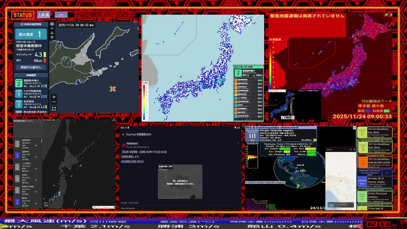Screen dimensions: 407x229
Task: Click the shield icon in the phone map window
Action: click(354, 149)
